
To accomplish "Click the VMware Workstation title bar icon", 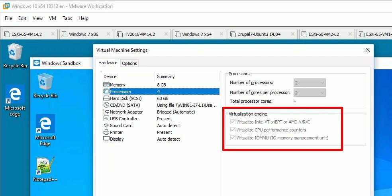I will tap(6, 6).
